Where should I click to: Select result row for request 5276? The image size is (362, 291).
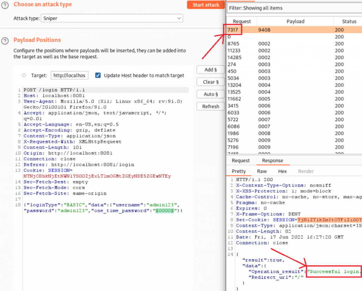pos(294,140)
